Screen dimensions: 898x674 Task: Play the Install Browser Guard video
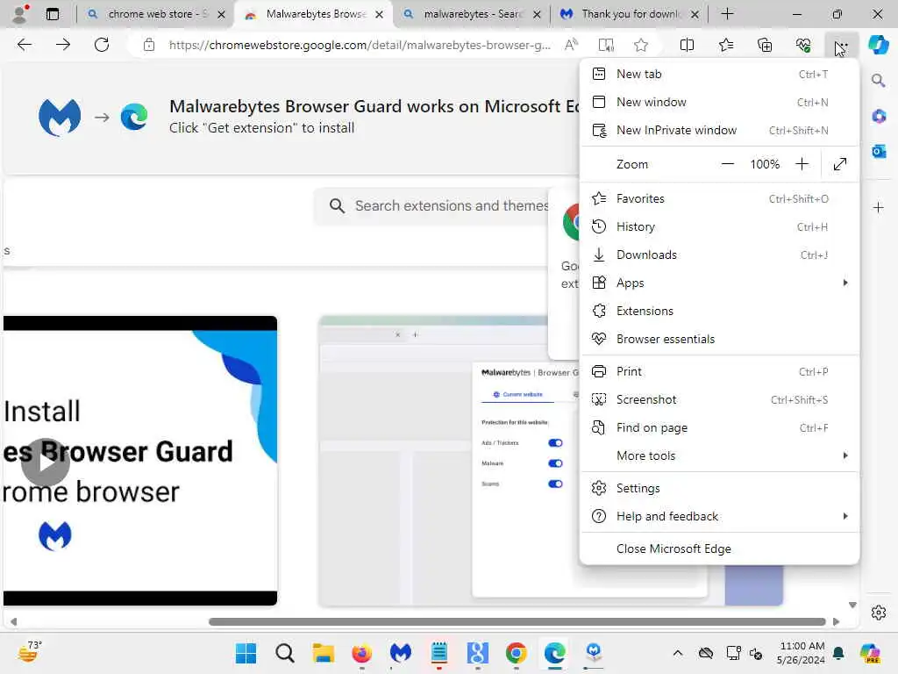[x=46, y=462]
